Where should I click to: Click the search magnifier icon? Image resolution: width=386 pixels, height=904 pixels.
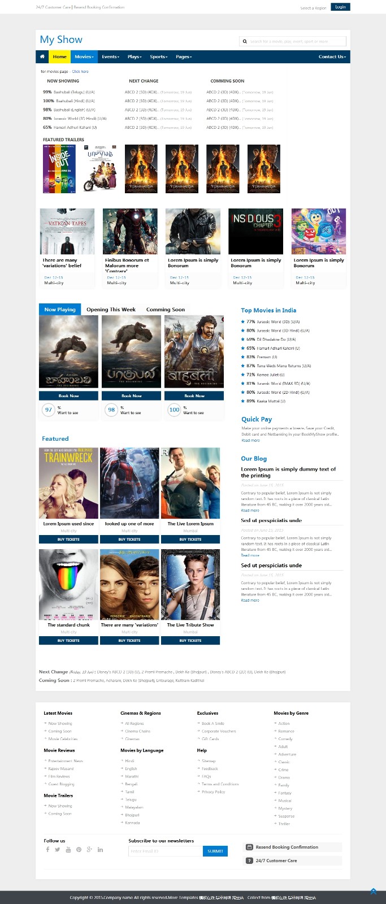click(x=245, y=41)
